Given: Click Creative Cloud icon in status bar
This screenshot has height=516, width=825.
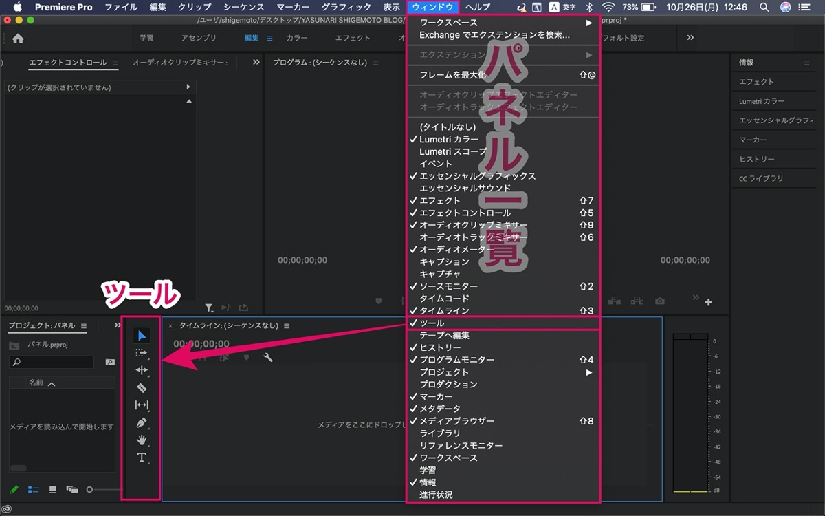Looking at the screenshot, I should coord(7,509).
